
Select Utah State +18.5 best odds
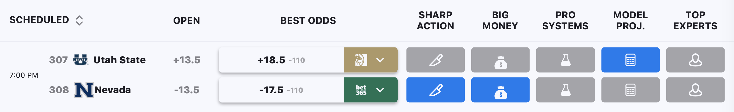(281, 60)
